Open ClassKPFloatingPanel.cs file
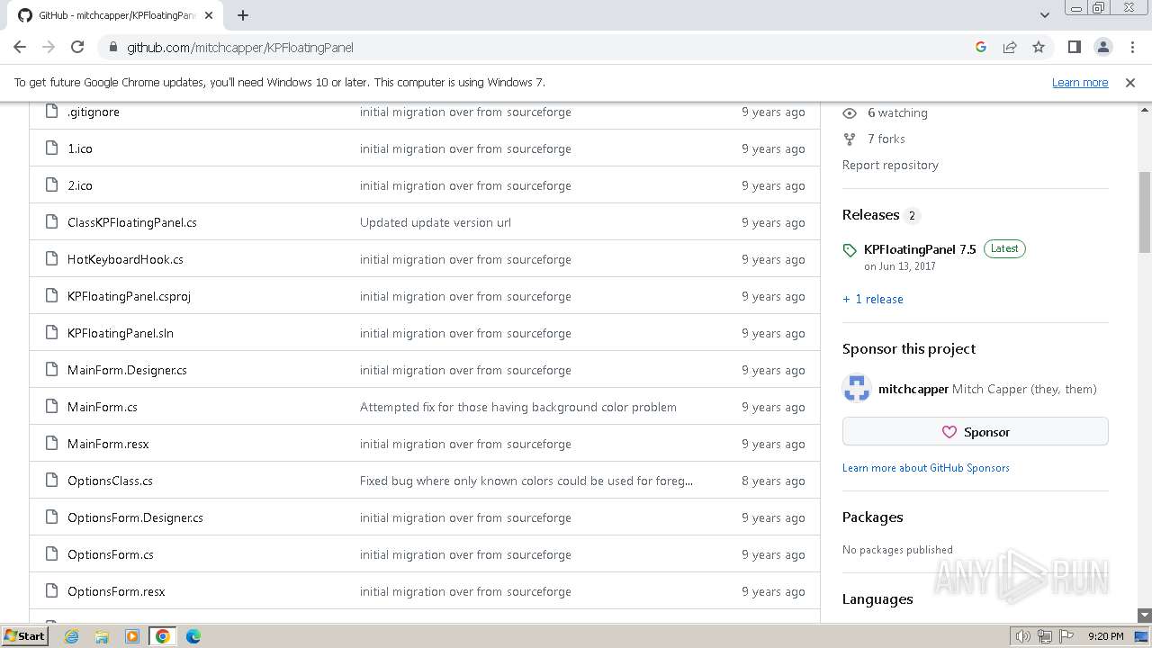This screenshot has width=1152, height=648. click(x=132, y=222)
